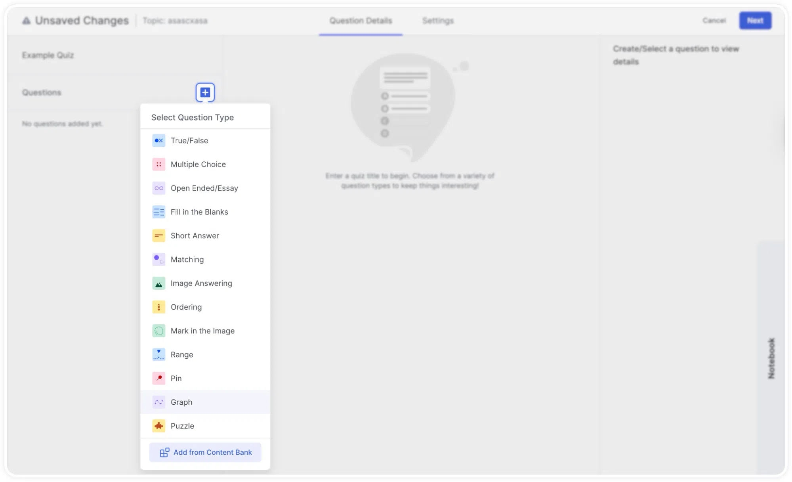This screenshot has height=482, width=792.
Task: Click the Multiple Choice icon
Action: tap(158, 164)
